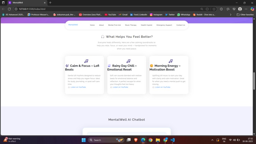Viewport: 256px width, 144px height.
Task: Add this page to favorites with the star icon
Action: coord(214,9)
